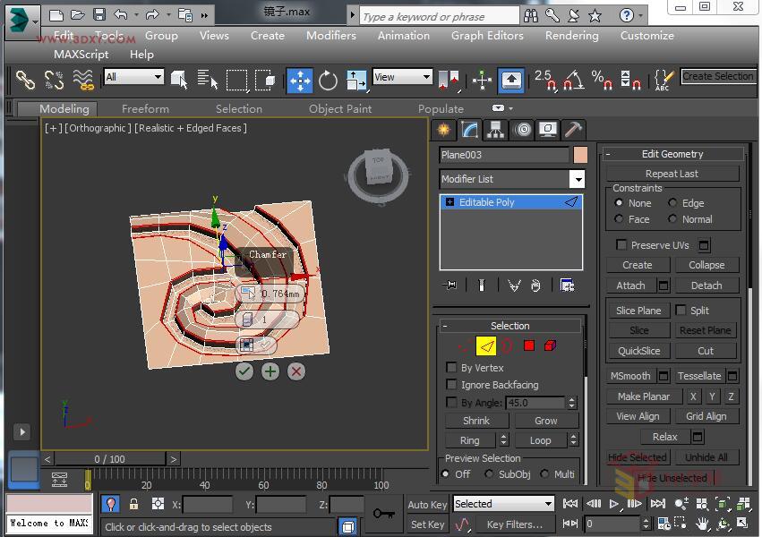The width and height of the screenshot is (762, 537).
Task: Switch to the Freeform ribbon tab
Action: (145, 108)
